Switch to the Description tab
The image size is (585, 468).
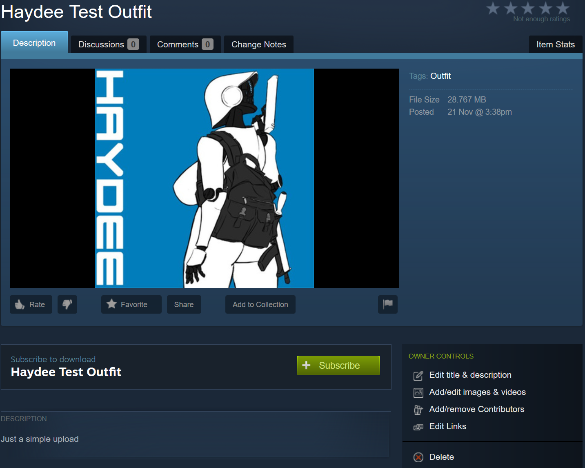(34, 42)
